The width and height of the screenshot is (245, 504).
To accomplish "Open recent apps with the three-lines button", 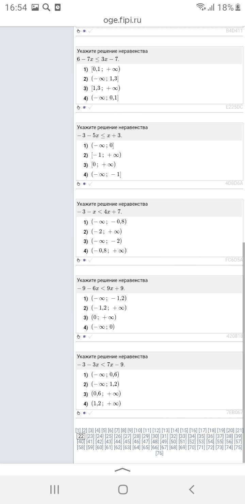I will [x=54, y=489].
